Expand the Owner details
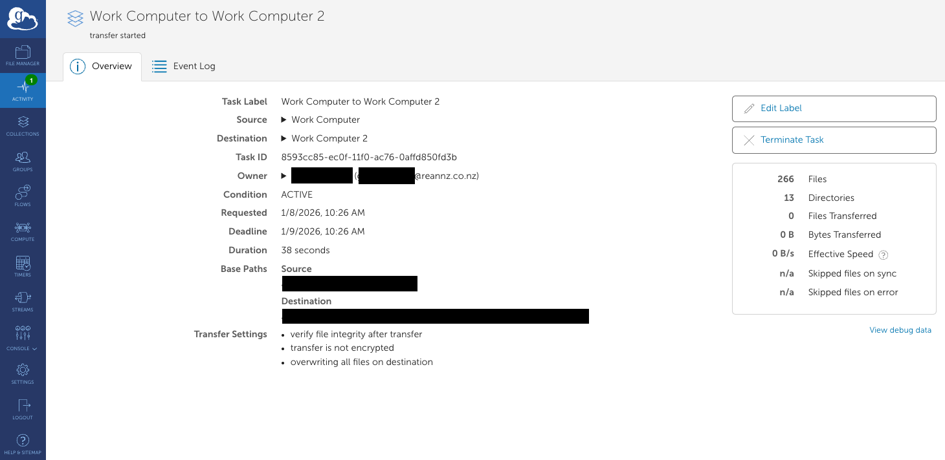 (x=284, y=176)
